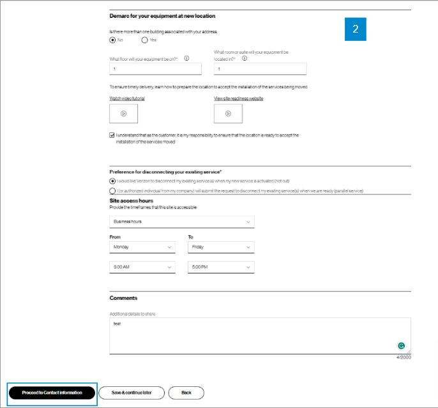Open the To day dropdown showing Friday
438x408 pixels.
pos(221,247)
